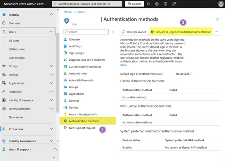Click Show more in sidebar
The image size is (225, 161).
[x=16, y=117]
